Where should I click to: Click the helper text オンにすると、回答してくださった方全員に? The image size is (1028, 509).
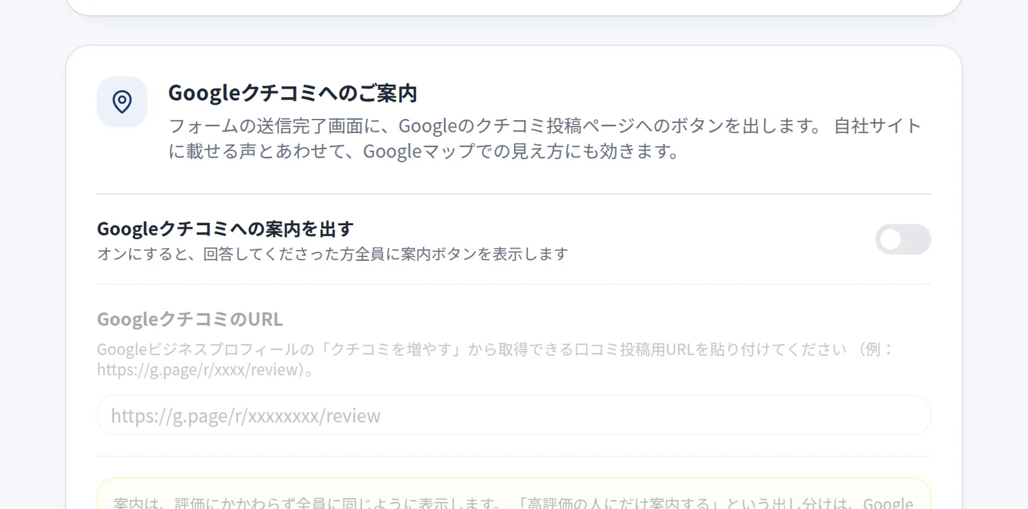tap(332, 254)
